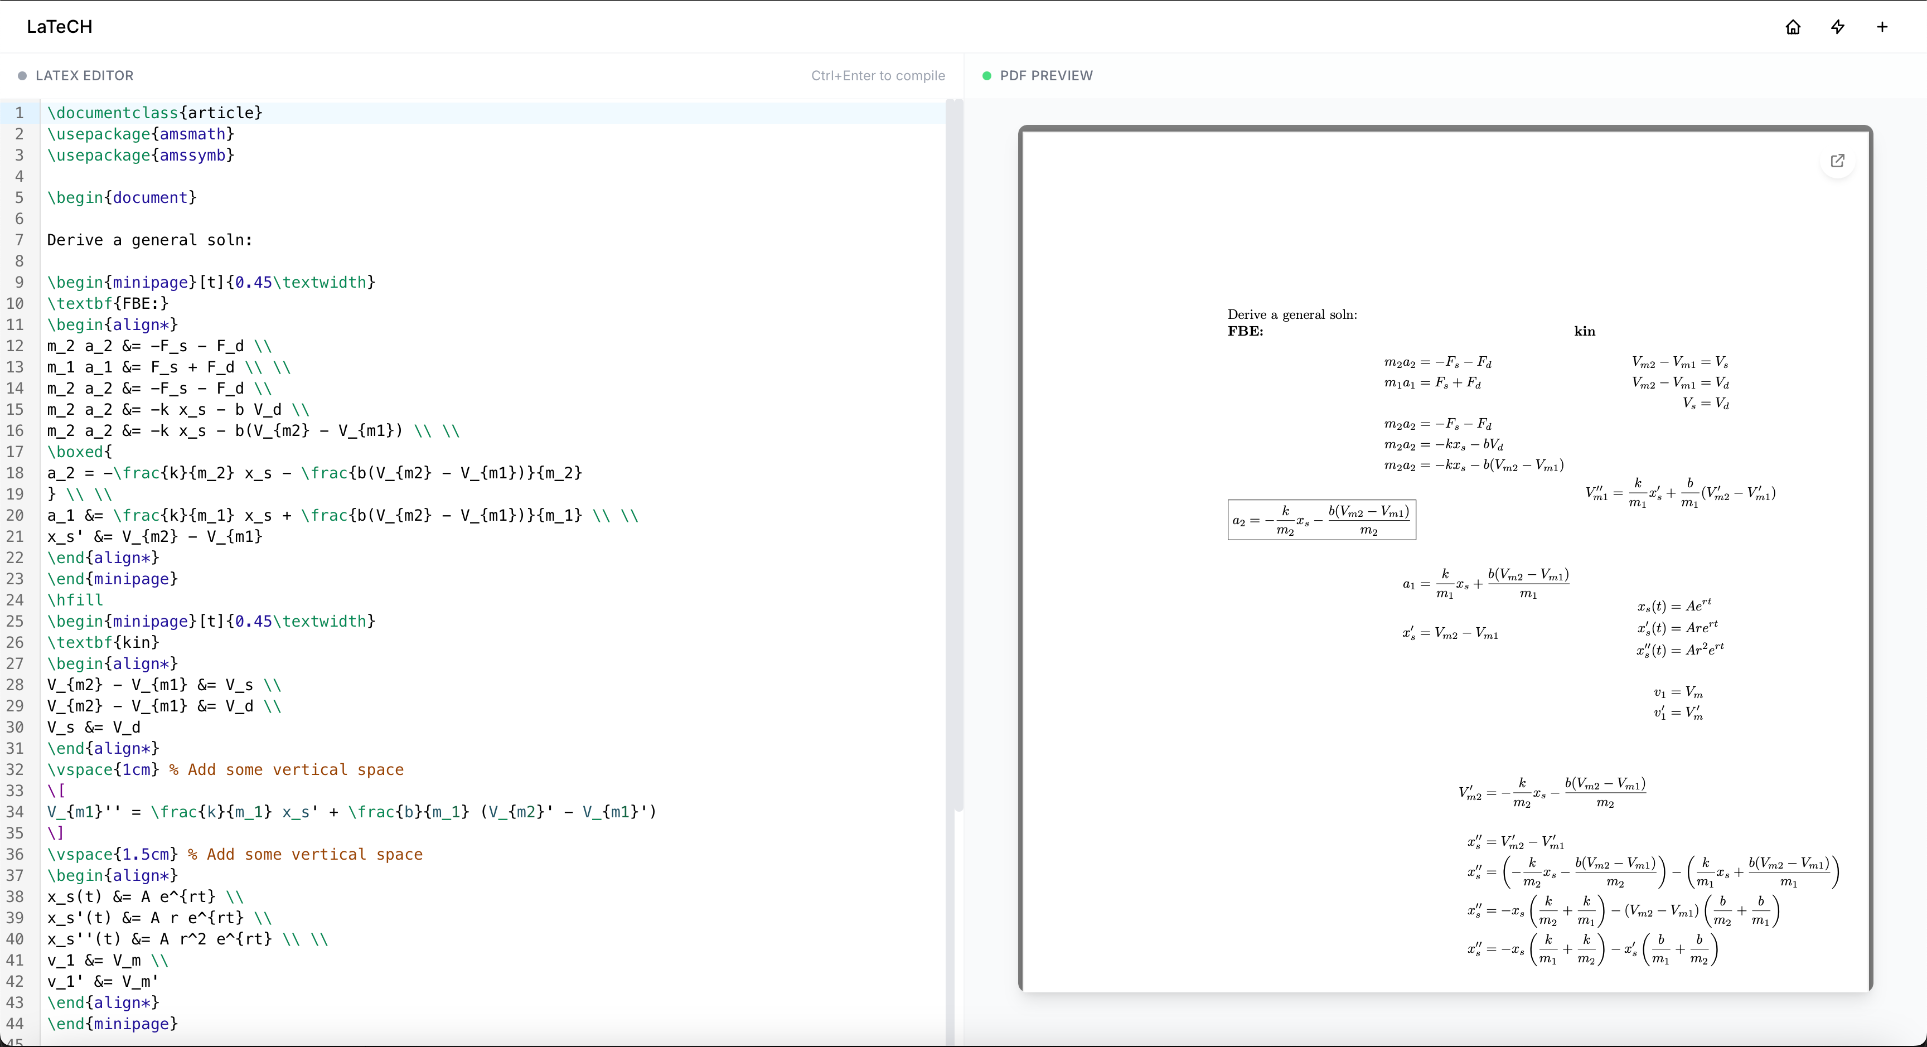1927x1047 pixels.
Task: Click line number 32 in gutter
Action: coord(16,769)
